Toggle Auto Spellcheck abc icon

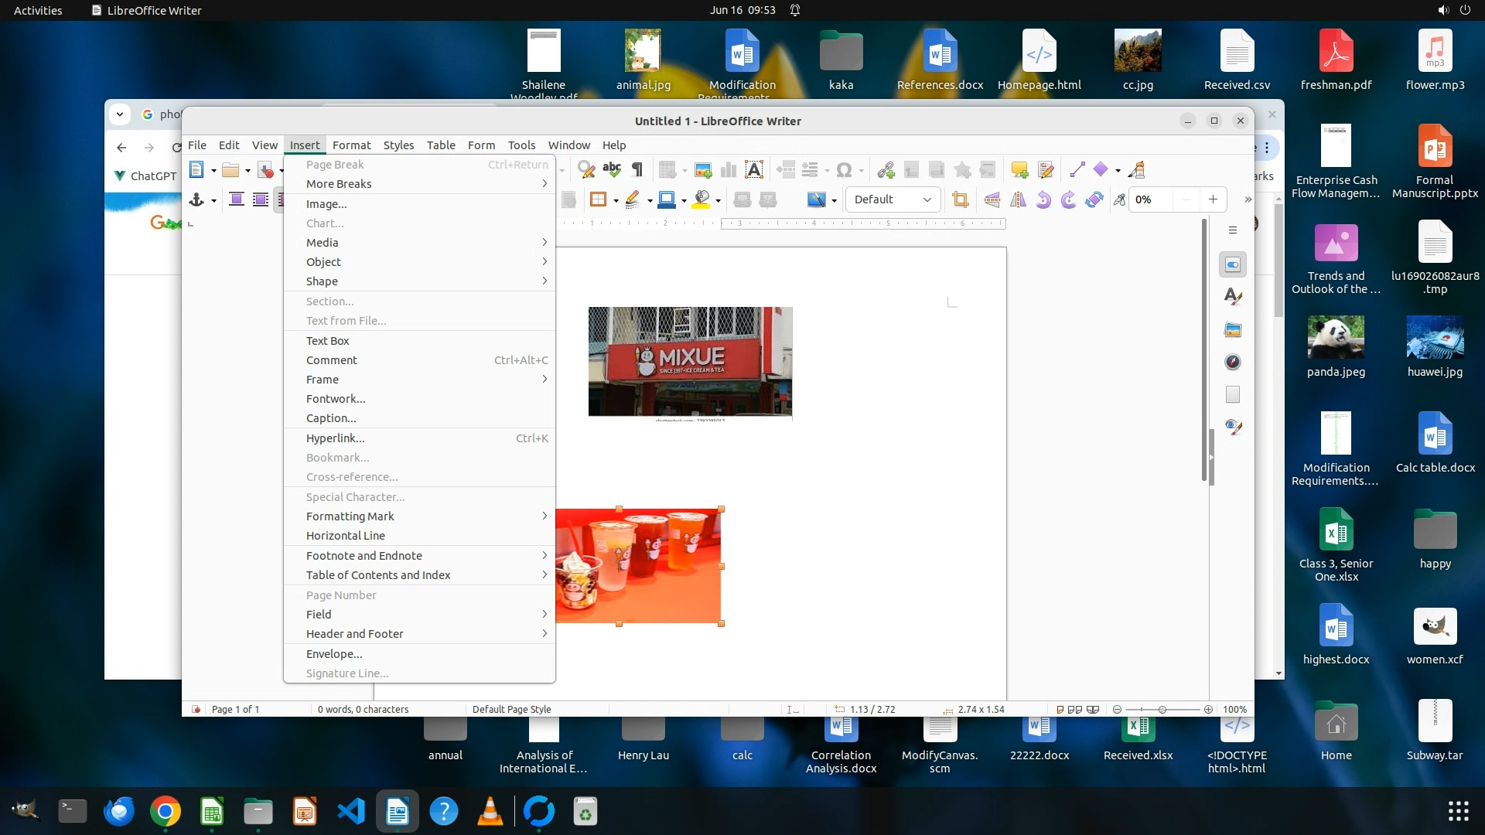tap(612, 170)
